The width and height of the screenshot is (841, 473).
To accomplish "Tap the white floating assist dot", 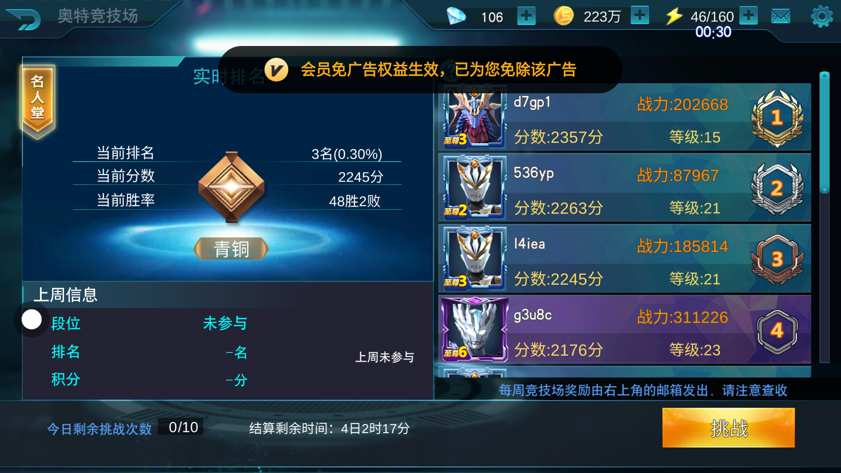I will click(32, 320).
